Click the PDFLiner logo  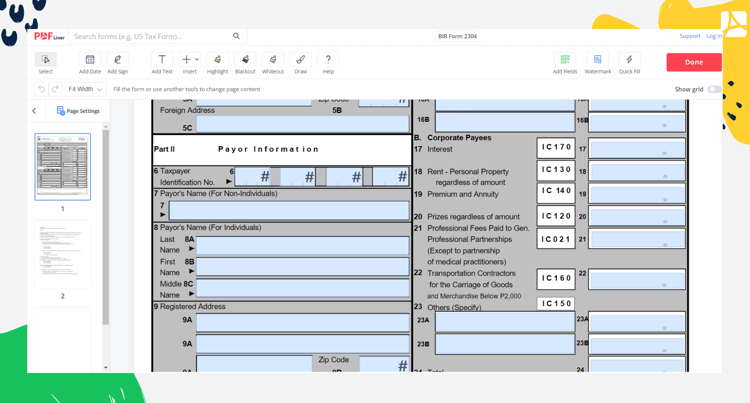coord(49,36)
